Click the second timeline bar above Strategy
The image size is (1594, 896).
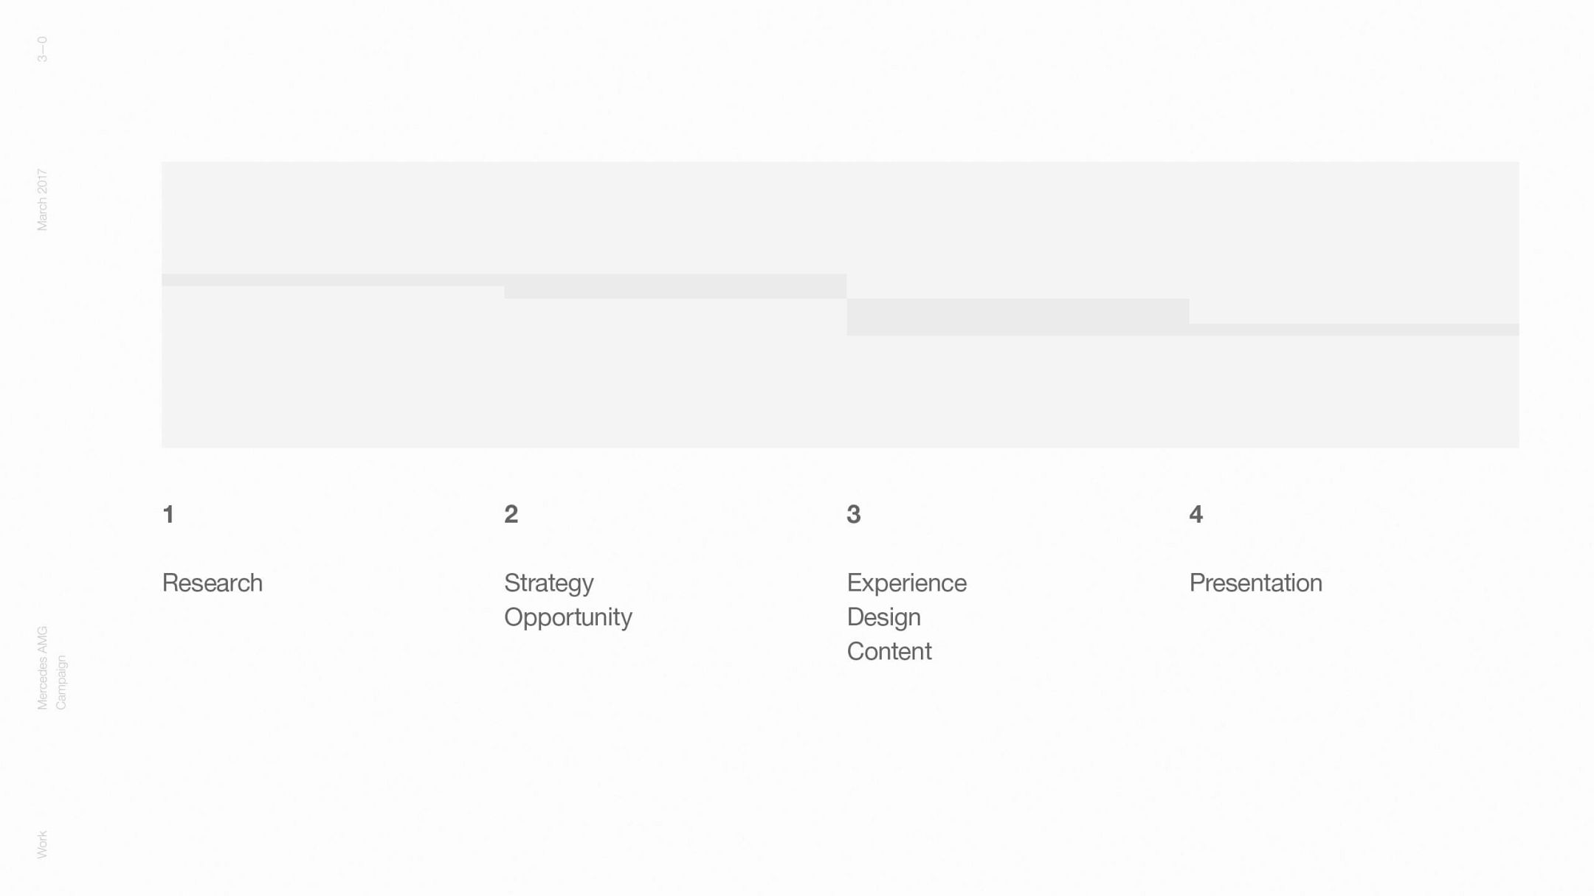674,286
